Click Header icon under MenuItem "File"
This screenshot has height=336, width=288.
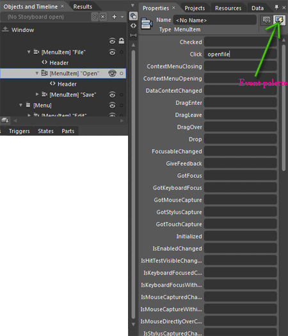point(44,62)
